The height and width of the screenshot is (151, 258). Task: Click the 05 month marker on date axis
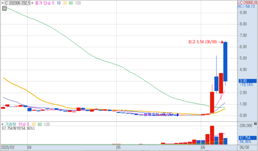tap(119, 147)
